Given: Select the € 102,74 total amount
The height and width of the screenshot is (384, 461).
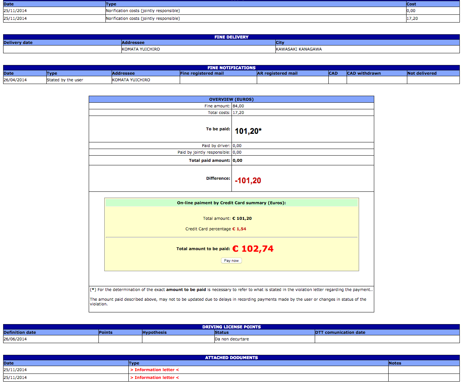Looking at the screenshot, I should coord(253,249).
